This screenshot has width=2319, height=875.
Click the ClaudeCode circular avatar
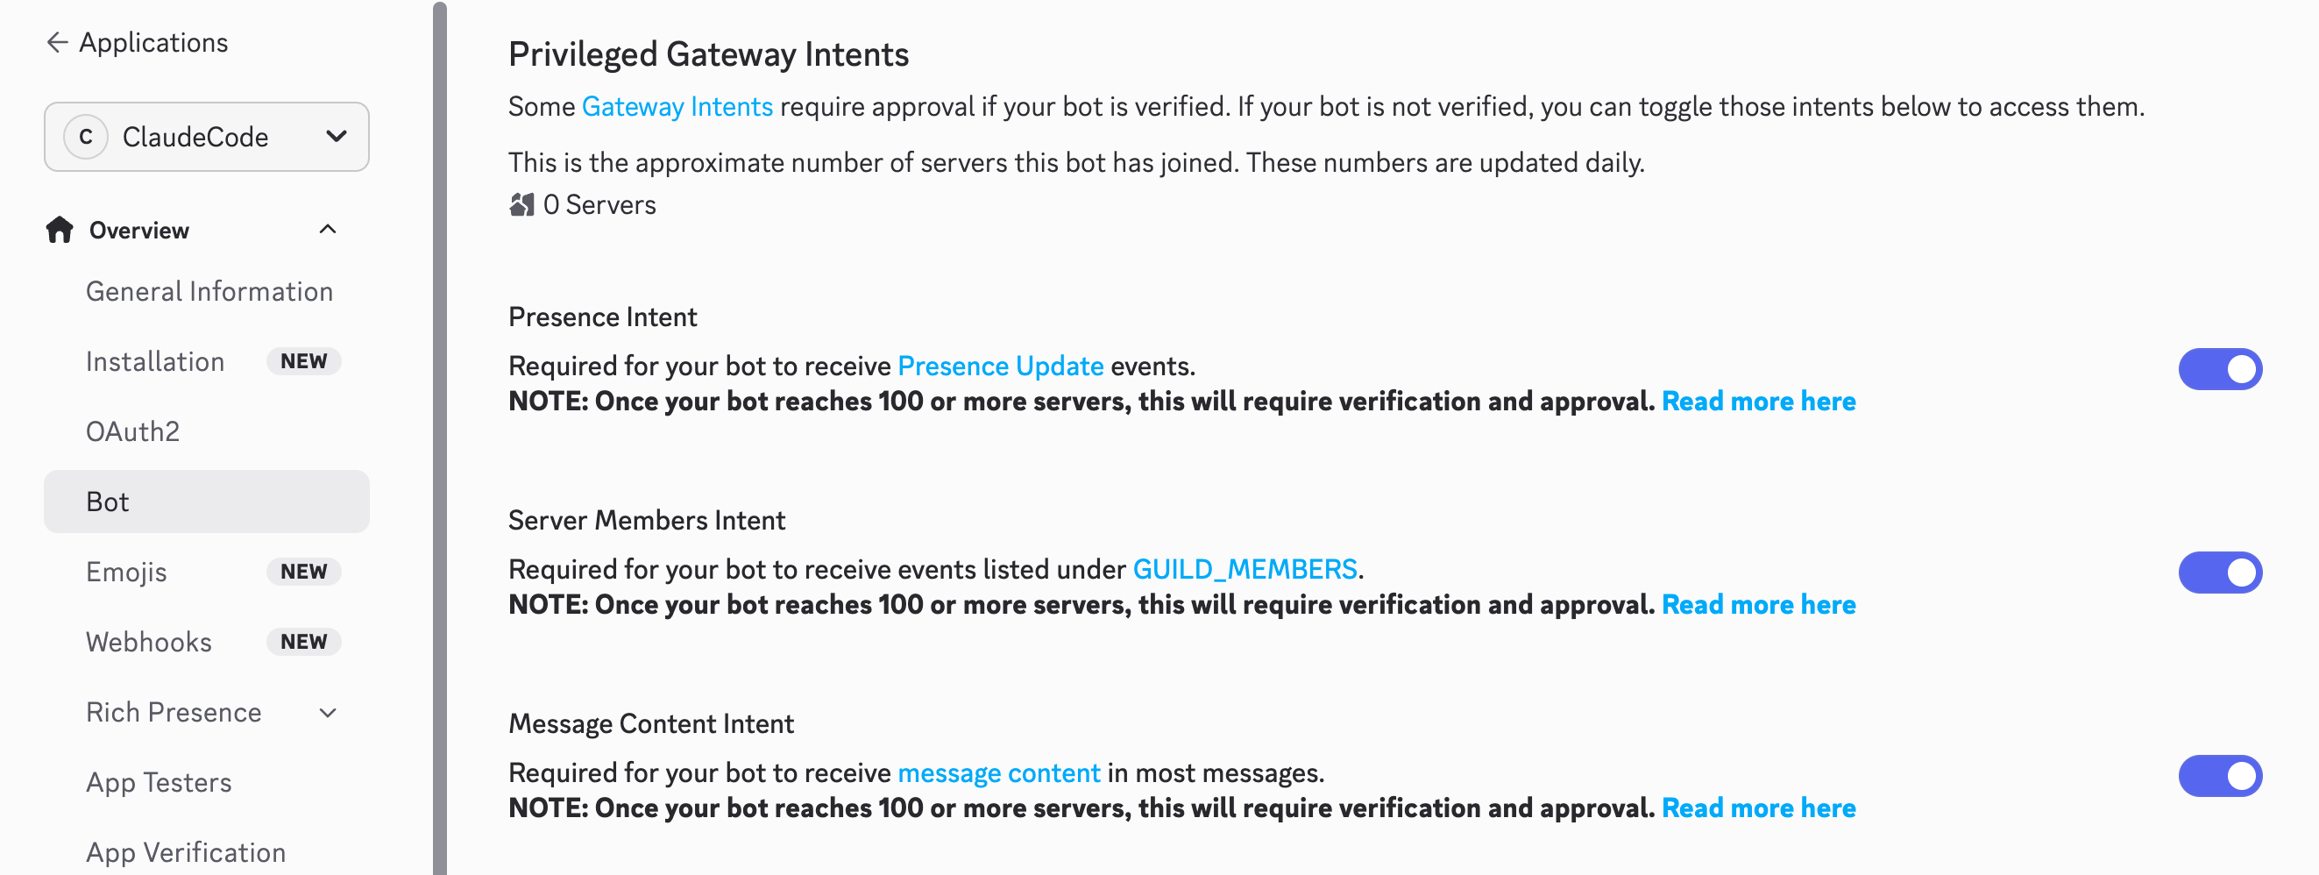[86, 137]
